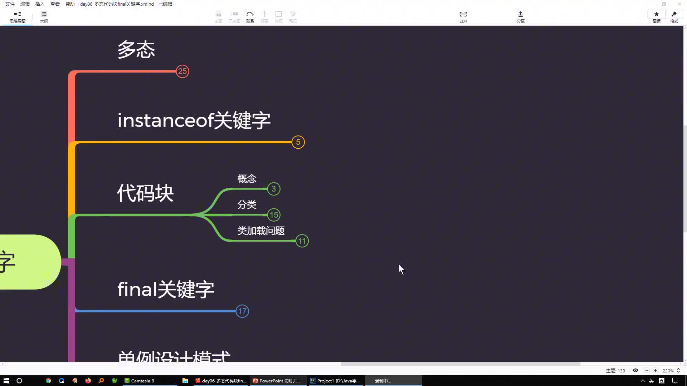Open the 插入 menu

(40, 4)
